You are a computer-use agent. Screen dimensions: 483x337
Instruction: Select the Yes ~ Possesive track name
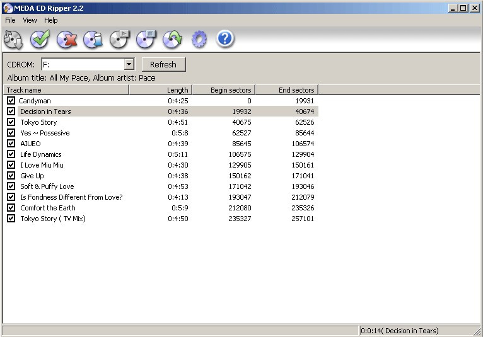45,133
